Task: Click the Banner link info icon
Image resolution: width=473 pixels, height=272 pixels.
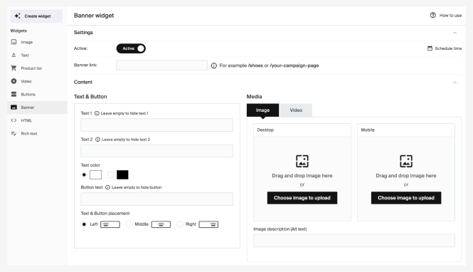Action: click(214, 66)
